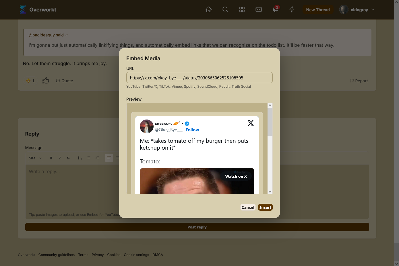Screen dimensions: 399x266
Task: Open the categories grid icon
Action: (242, 9)
